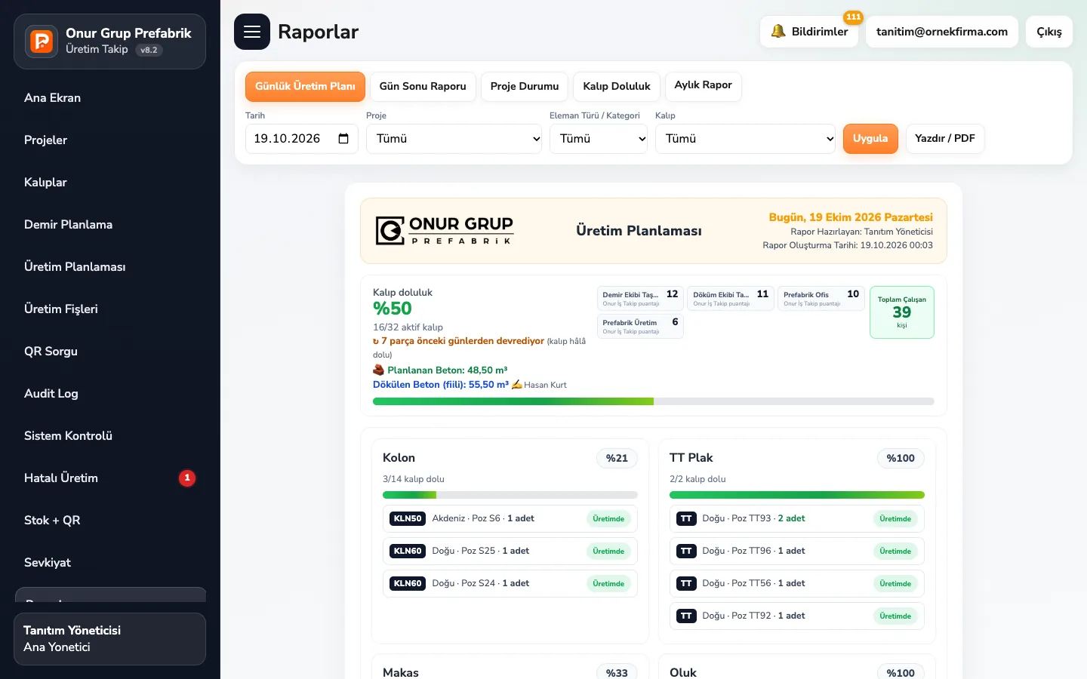Image resolution: width=1087 pixels, height=679 pixels.
Task: Open the calendar picker in Tarih field
Action: point(343,139)
